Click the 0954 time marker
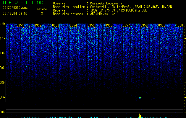The image size is (186, 118). tap(73, 25)
